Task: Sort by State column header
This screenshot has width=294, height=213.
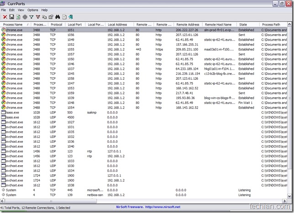Action: tap(248, 25)
